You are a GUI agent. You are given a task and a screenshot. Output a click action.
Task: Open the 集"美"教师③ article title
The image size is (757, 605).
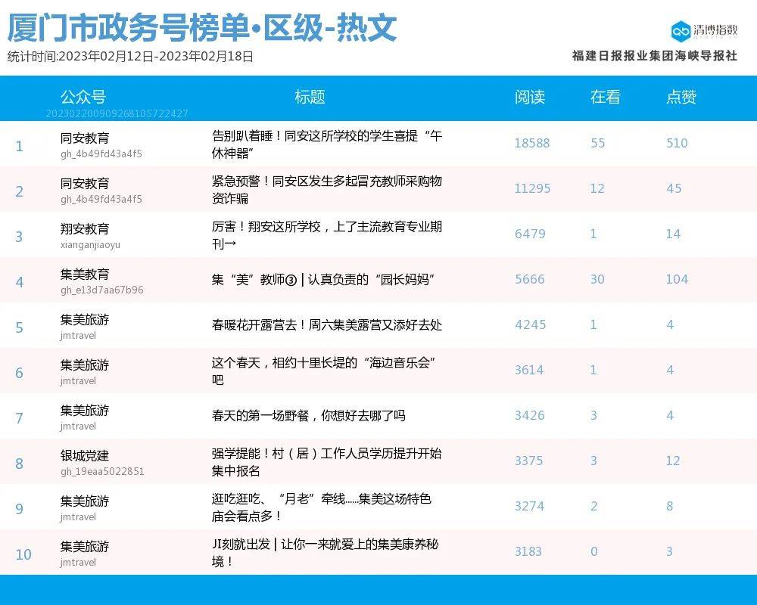click(x=322, y=280)
